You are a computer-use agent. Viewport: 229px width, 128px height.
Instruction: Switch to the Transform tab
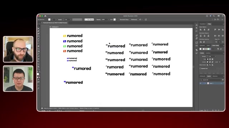click(203, 24)
